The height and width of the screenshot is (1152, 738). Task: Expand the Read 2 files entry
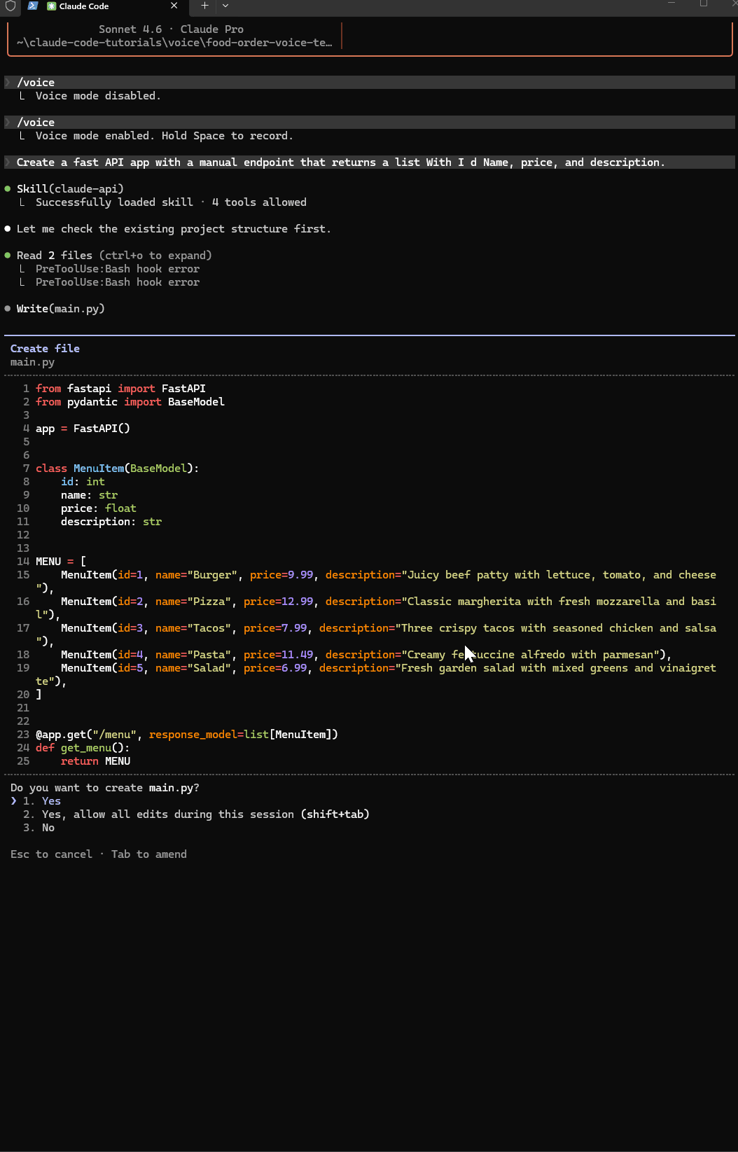tap(113, 256)
